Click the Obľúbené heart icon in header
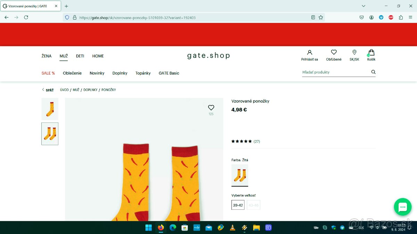 pos(334,52)
